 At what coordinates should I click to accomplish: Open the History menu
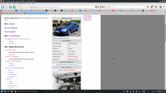(15, 3)
